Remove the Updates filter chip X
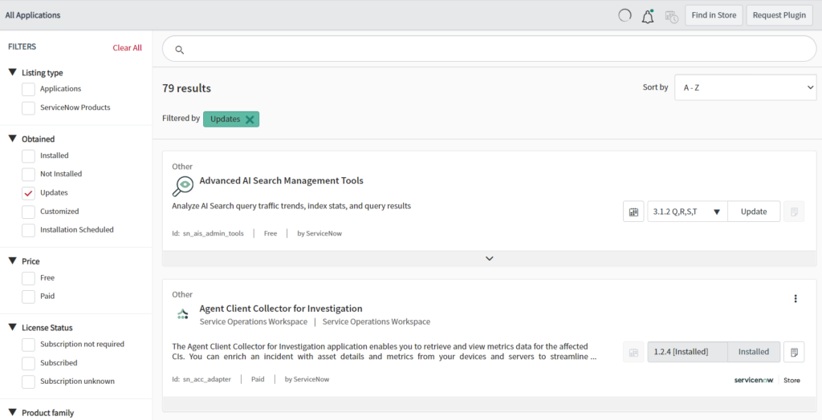This screenshot has width=822, height=420. click(x=250, y=119)
